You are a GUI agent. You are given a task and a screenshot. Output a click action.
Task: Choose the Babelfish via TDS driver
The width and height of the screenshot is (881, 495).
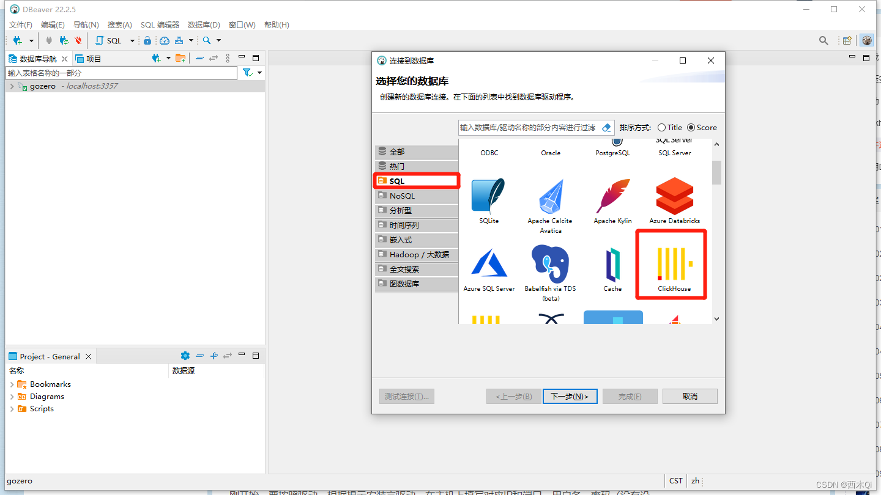(x=551, y=273)
